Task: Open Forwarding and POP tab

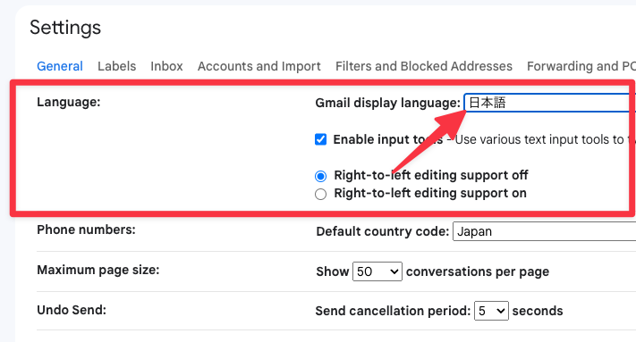Action: (581, 66)
